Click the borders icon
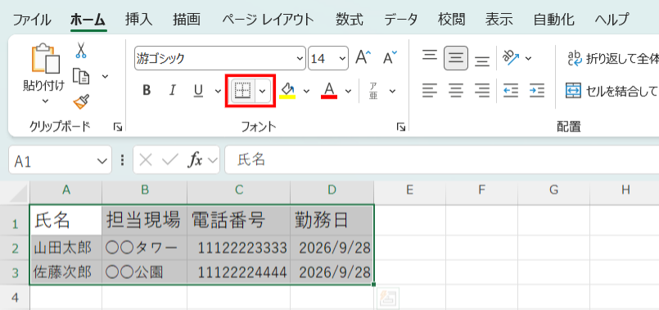 (243, 90)
